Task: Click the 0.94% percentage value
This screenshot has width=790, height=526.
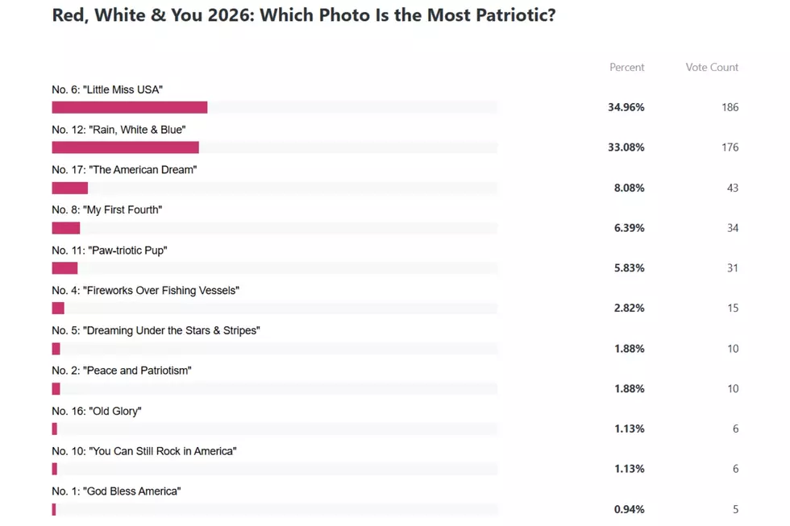Action: [630, 509]
